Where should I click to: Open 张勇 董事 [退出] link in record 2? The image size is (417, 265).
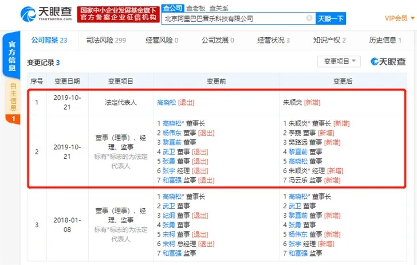point(168,161)
